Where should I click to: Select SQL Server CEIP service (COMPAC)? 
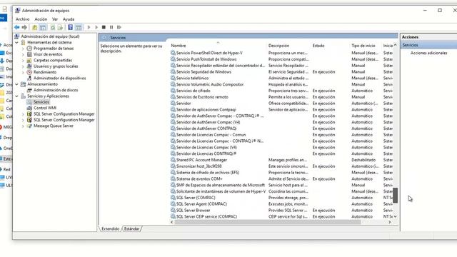coord(206,217)
